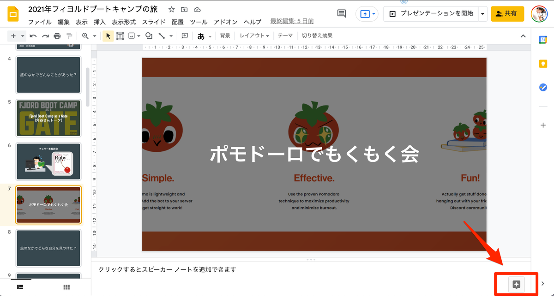Click the 背景 button
Screen dimensions: 554x304
click(225, 36)
